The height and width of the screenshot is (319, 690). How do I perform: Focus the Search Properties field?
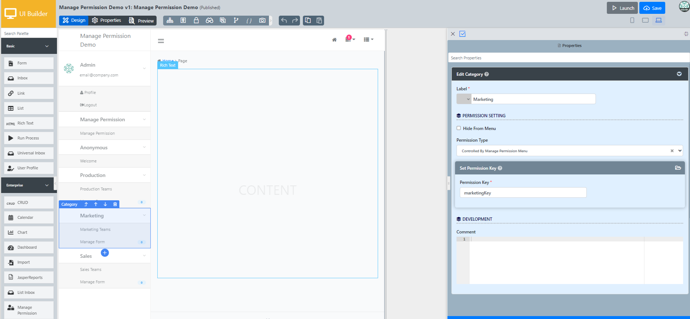click(x=569, y=58)
